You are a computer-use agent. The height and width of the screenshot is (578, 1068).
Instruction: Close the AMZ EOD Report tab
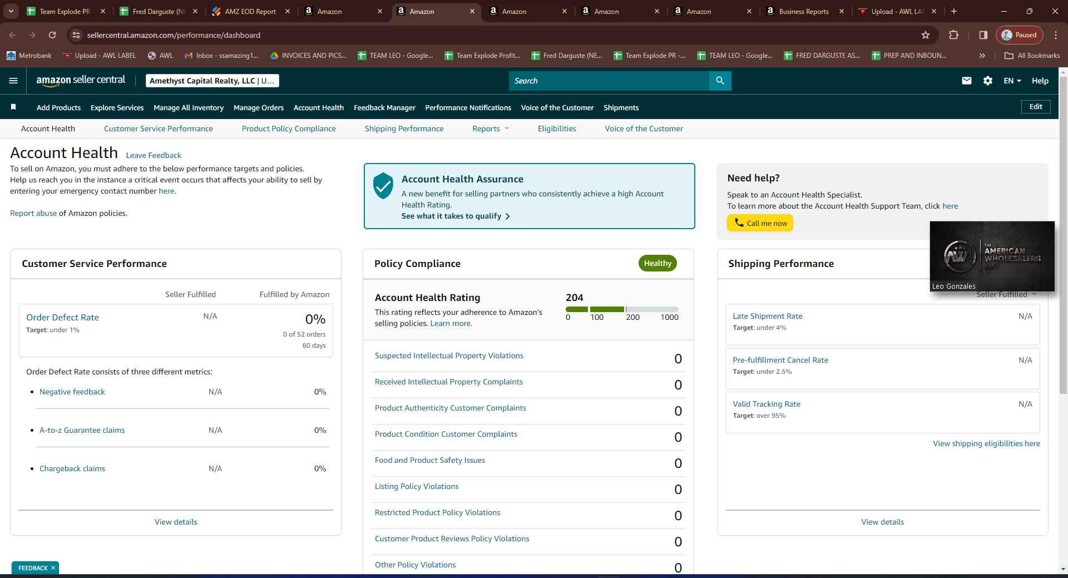(x=287, y=11)
